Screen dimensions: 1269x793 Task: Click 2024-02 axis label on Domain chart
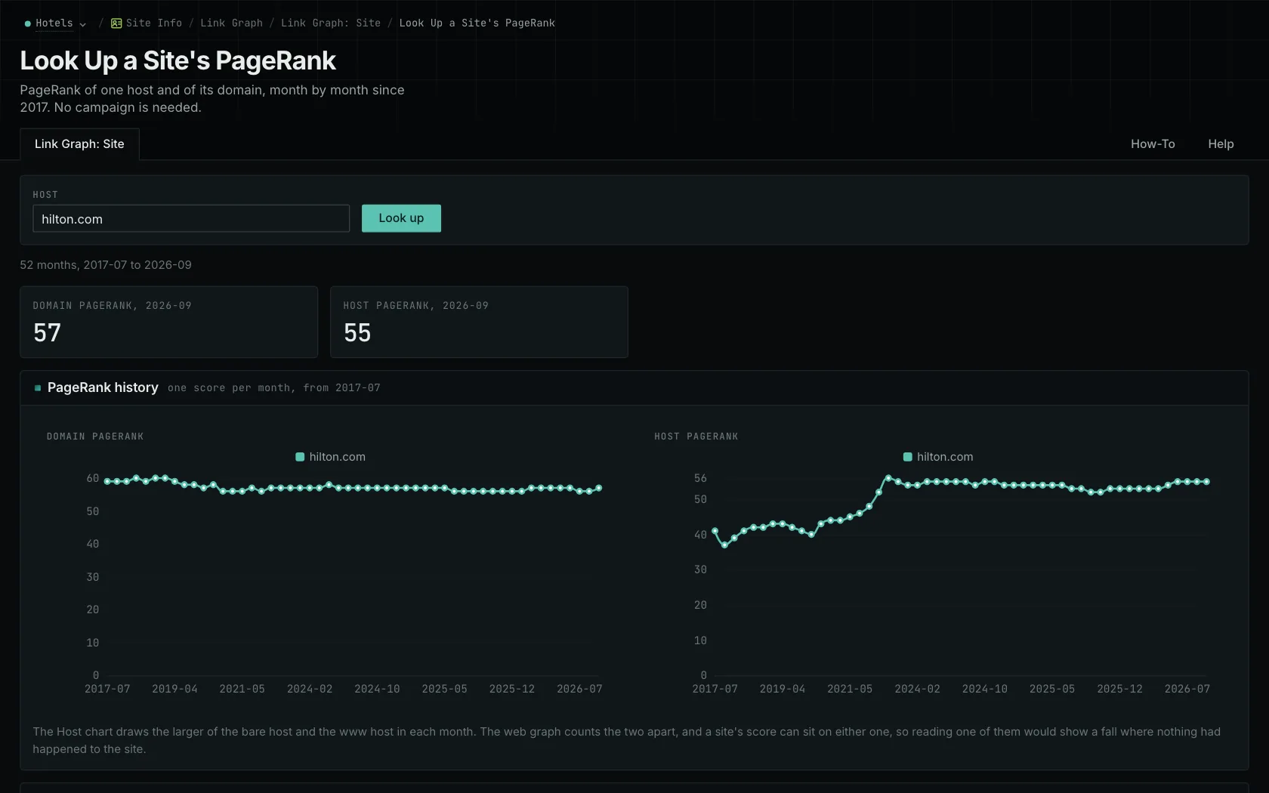pos(310,689)
